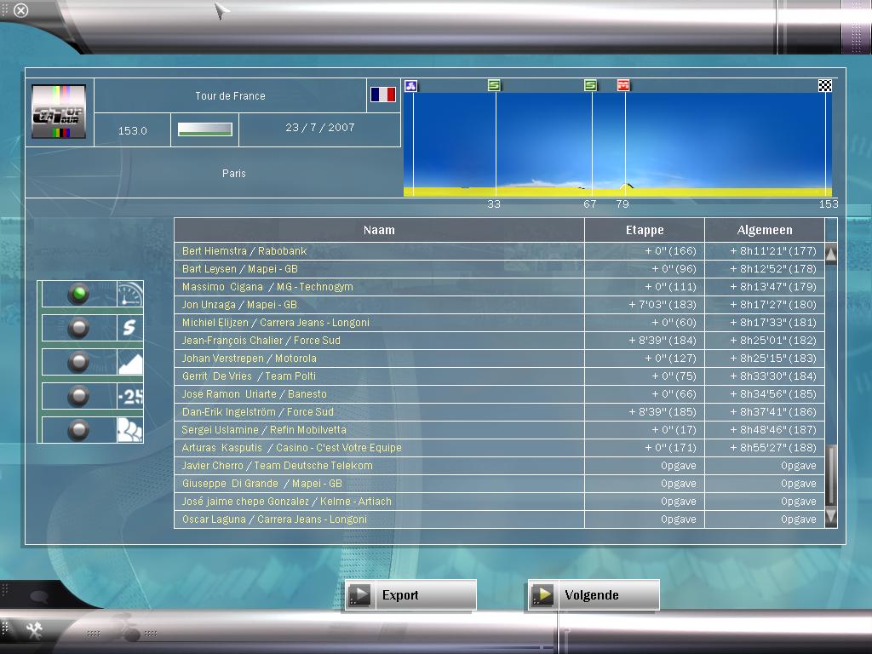The height and width of the screenshot is (654, 872).
Task: Sort by the Naam column header
Action: [x=379, y=230]
